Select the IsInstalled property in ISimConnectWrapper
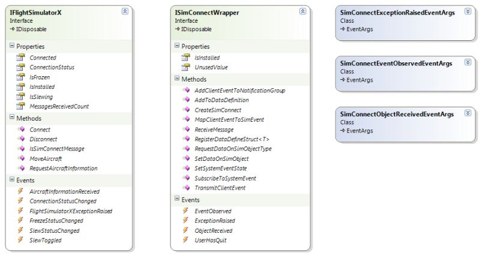 pos(207,58)
